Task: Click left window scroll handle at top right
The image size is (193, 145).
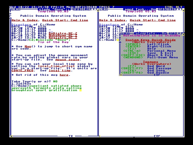Action: tap(98, 11)
